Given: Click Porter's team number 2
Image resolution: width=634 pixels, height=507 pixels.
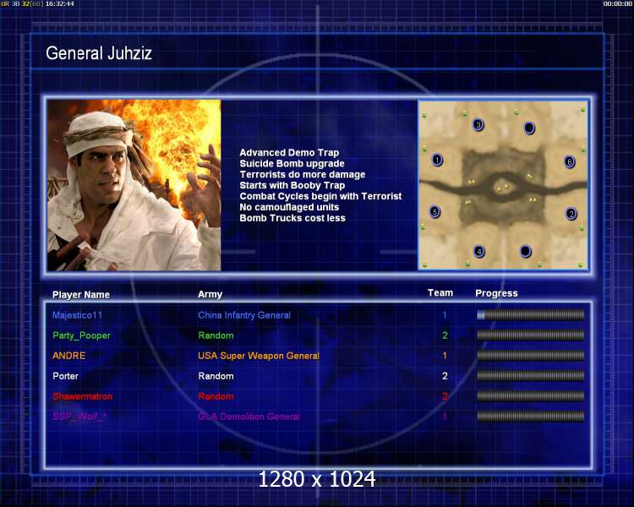Looking at the screenshot, I should (x=445, y=375).
